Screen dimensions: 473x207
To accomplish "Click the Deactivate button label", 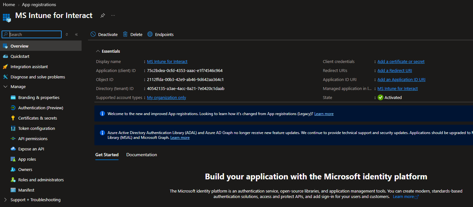I will point(108,34).
